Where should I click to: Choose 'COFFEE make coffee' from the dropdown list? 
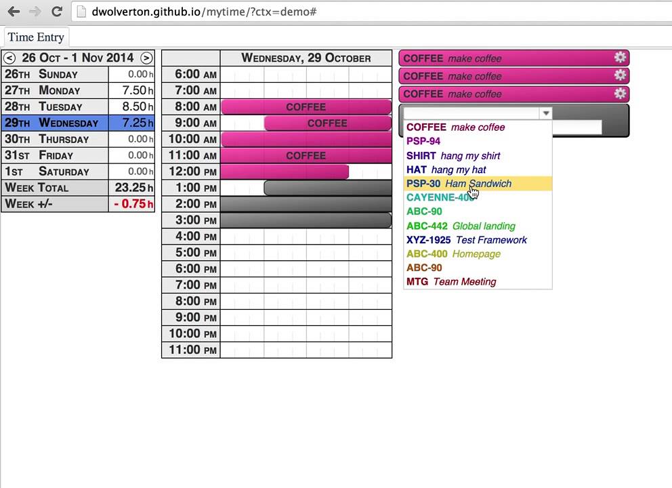tap(478, 127)
